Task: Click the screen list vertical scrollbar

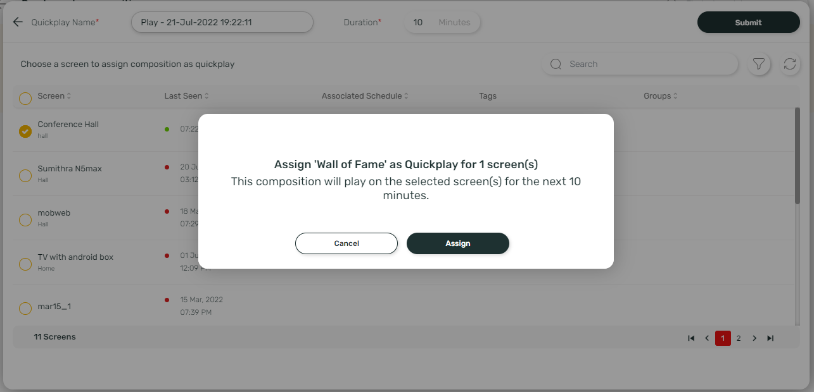Action: [798, 156]
